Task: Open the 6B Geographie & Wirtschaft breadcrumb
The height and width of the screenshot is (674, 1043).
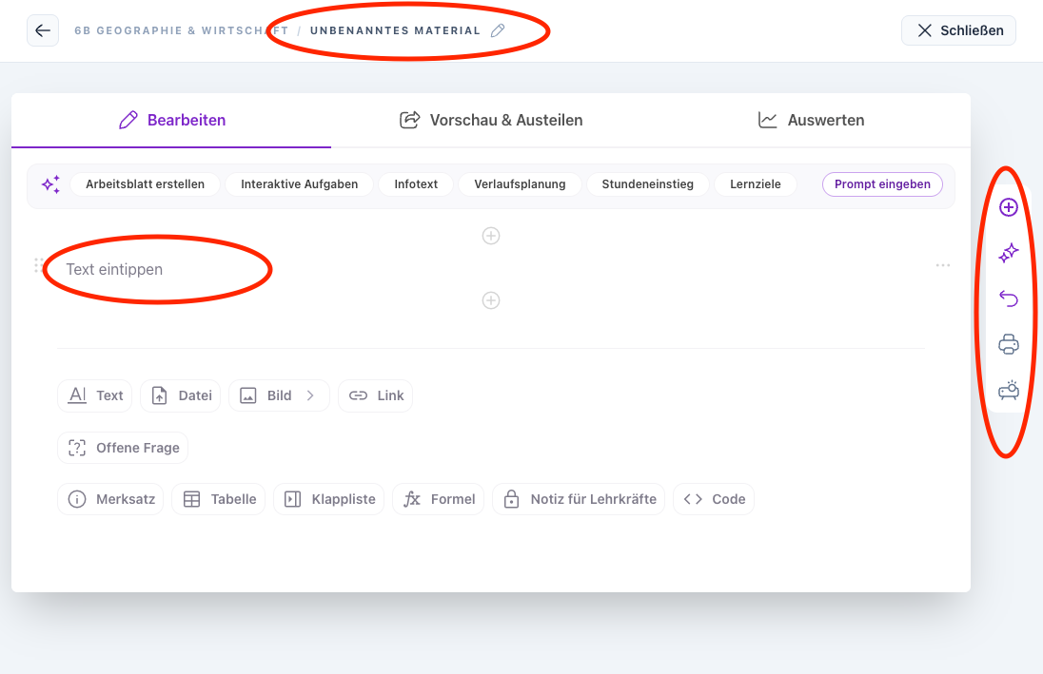Action: [x=181, y=30]
